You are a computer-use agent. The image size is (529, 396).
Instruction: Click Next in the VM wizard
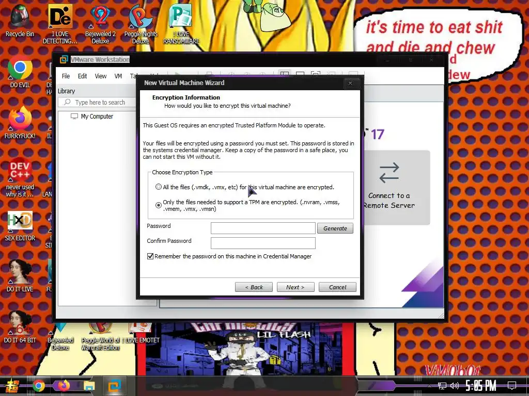tap(295, 287)
